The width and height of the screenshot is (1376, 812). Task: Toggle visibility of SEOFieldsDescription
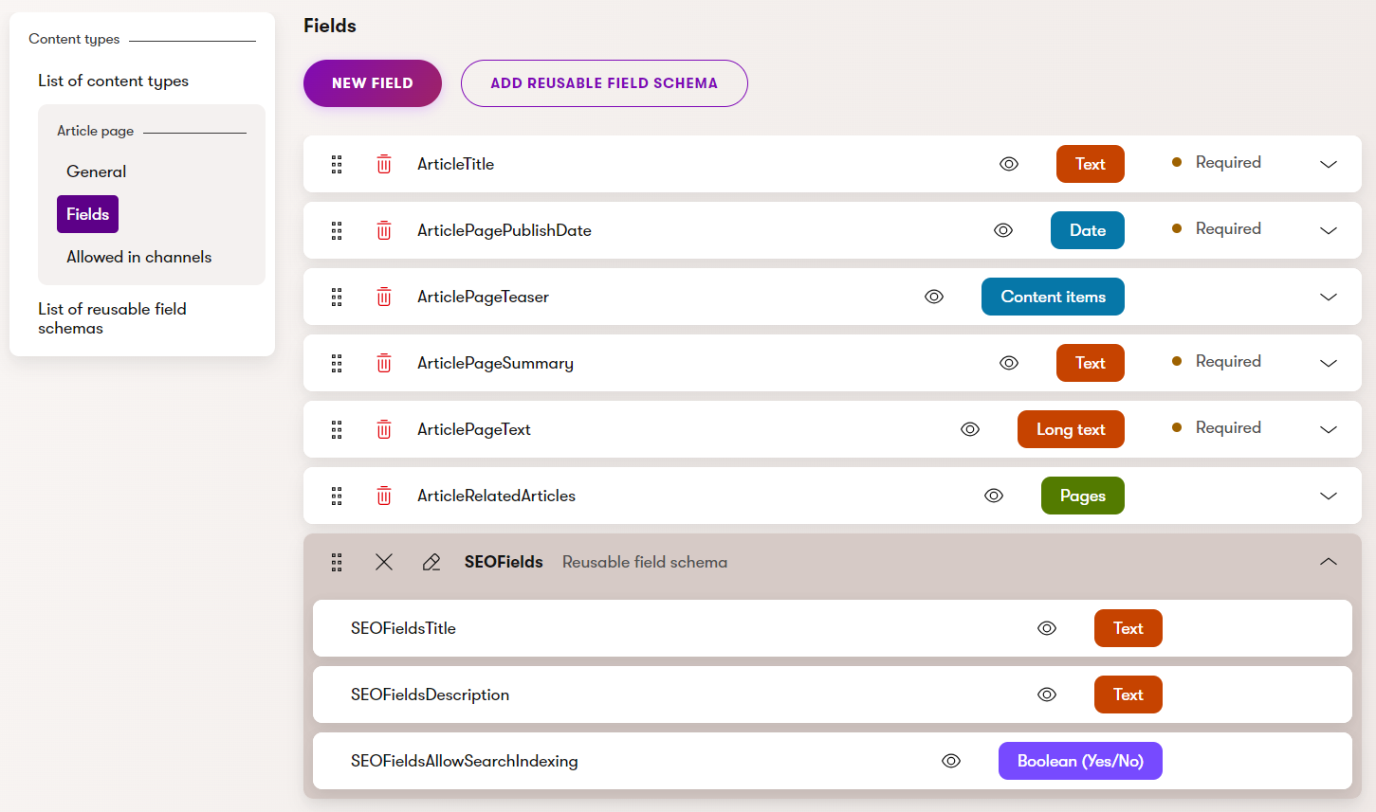point(1047,695)
